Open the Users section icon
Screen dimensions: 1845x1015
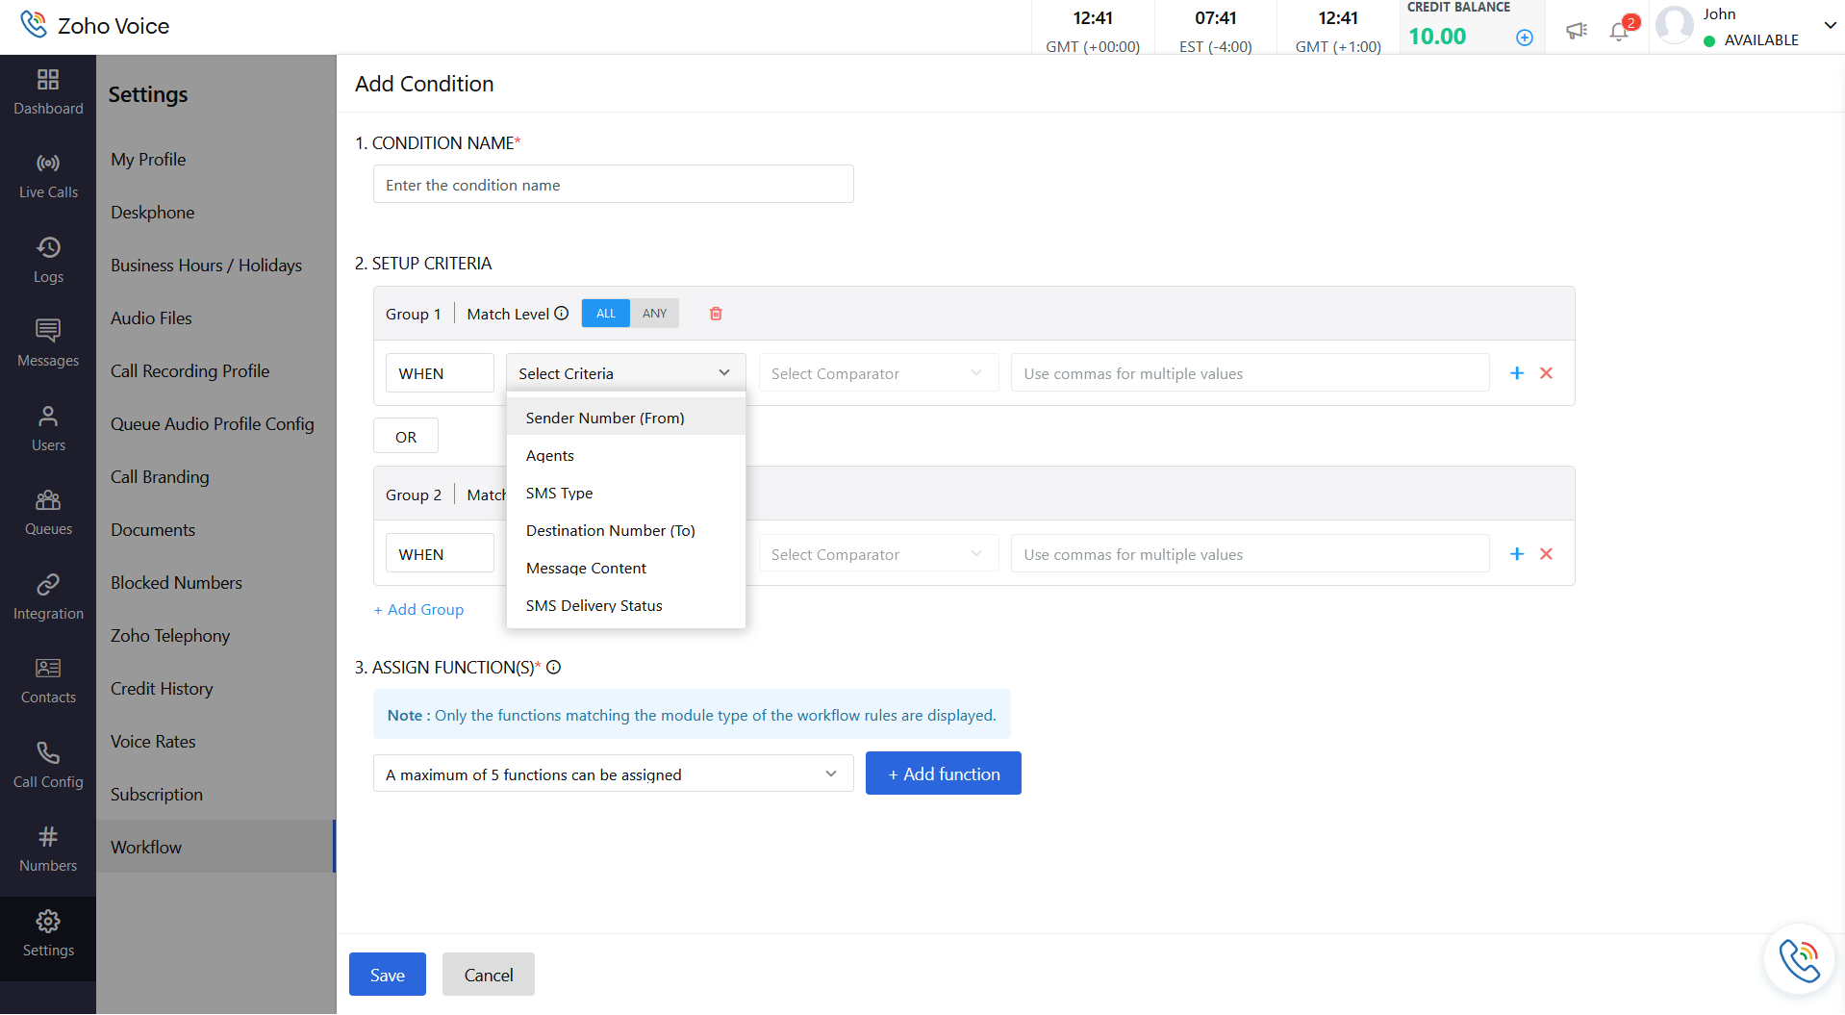tap(48, 417)
